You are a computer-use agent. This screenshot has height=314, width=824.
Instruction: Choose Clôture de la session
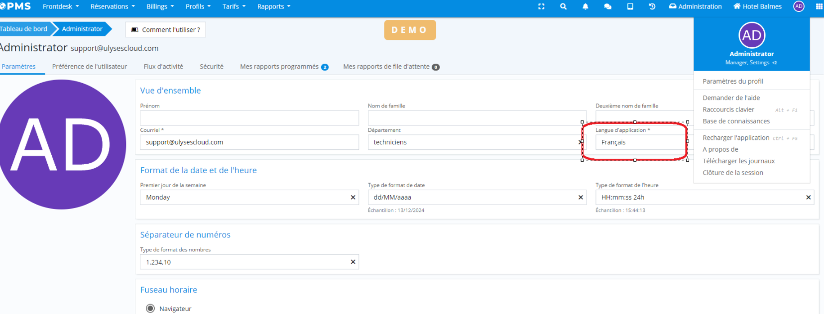(732, 173)
